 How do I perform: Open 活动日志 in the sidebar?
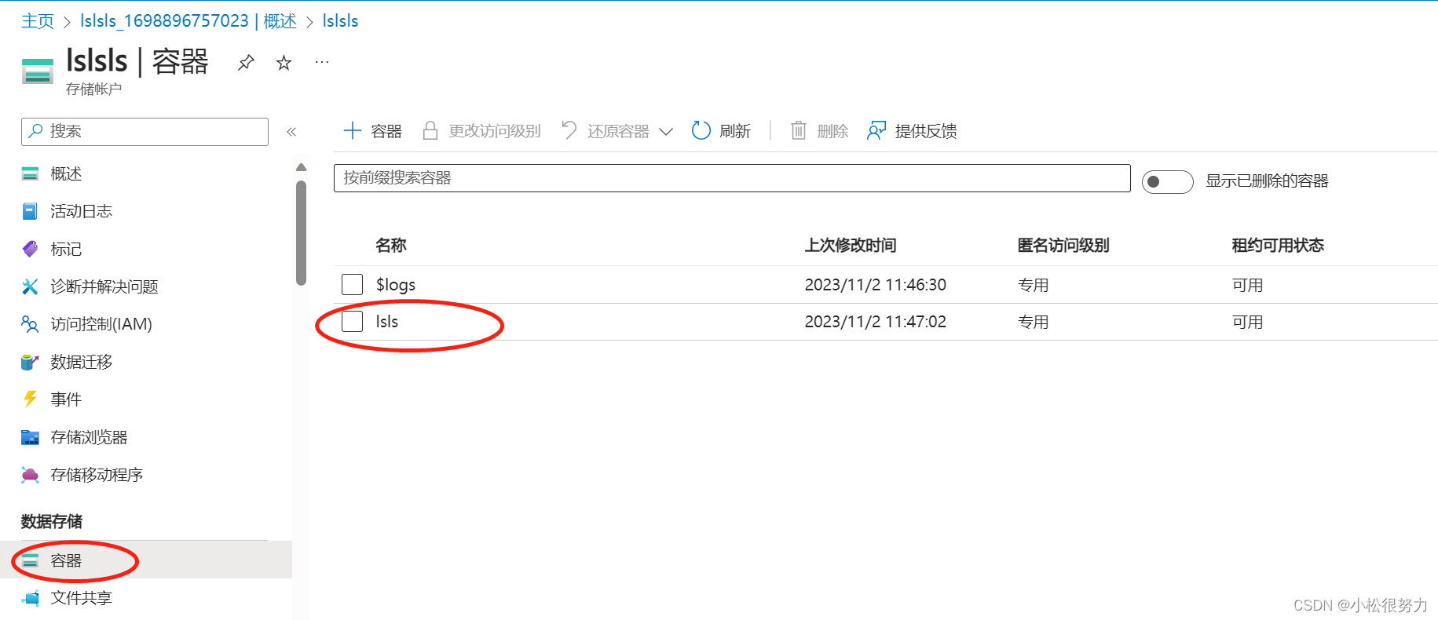click(82, 211)
